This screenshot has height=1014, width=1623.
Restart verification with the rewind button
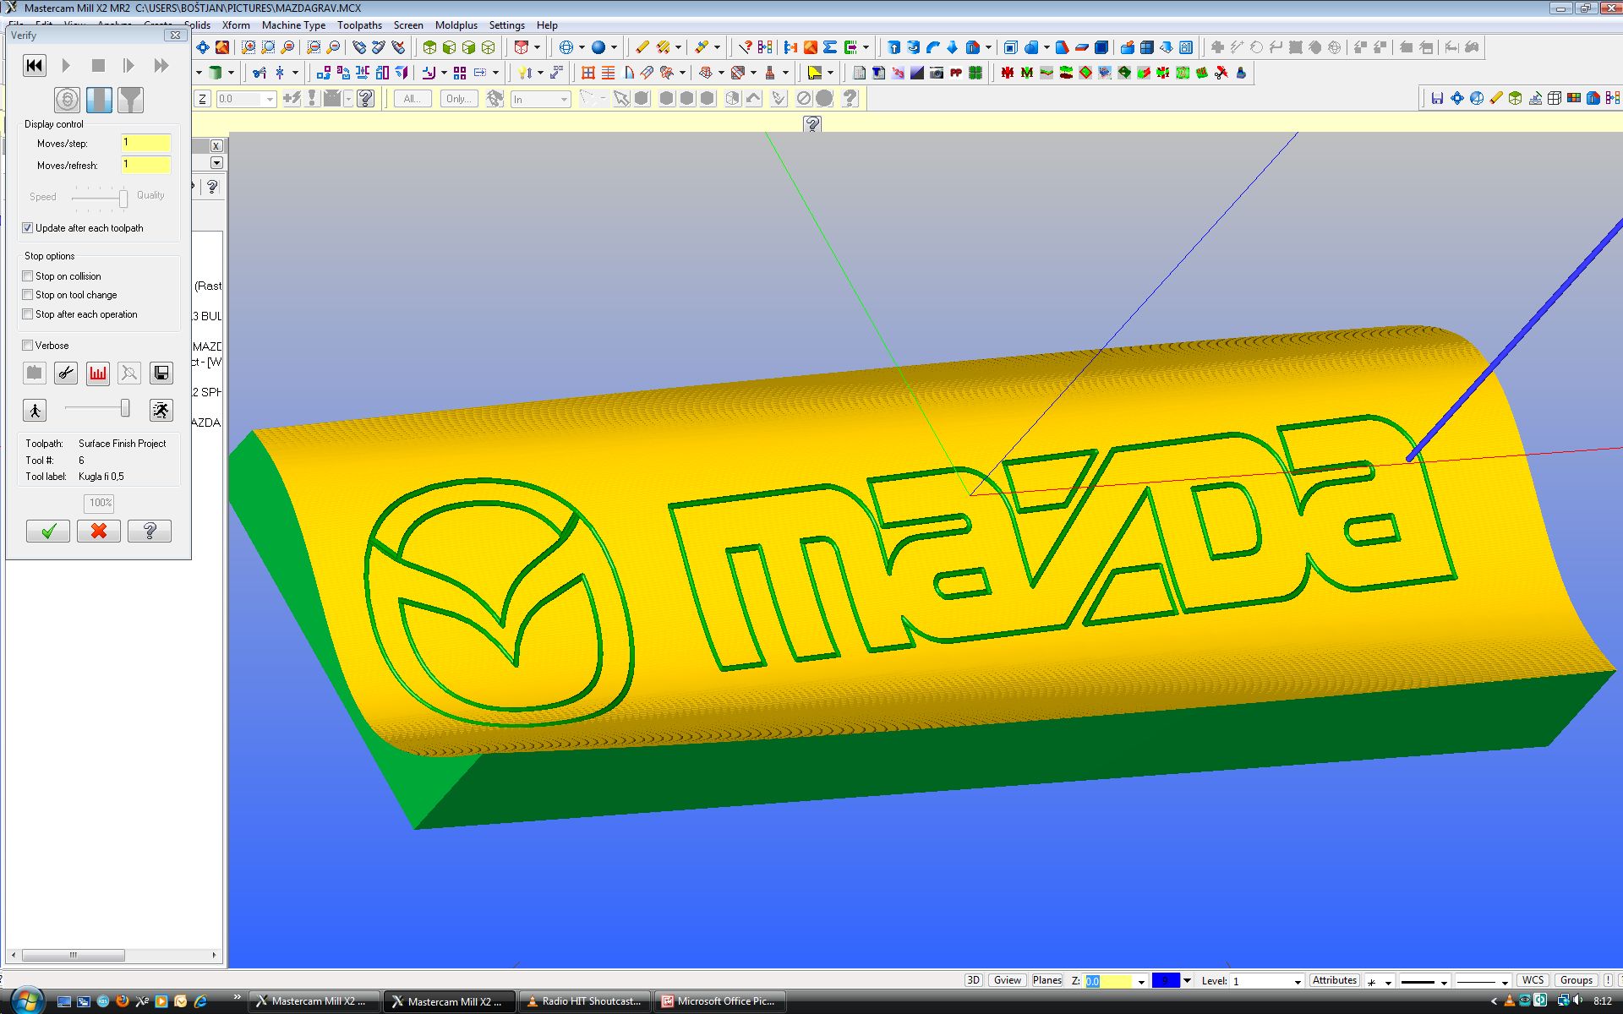(x=34, y=65)
